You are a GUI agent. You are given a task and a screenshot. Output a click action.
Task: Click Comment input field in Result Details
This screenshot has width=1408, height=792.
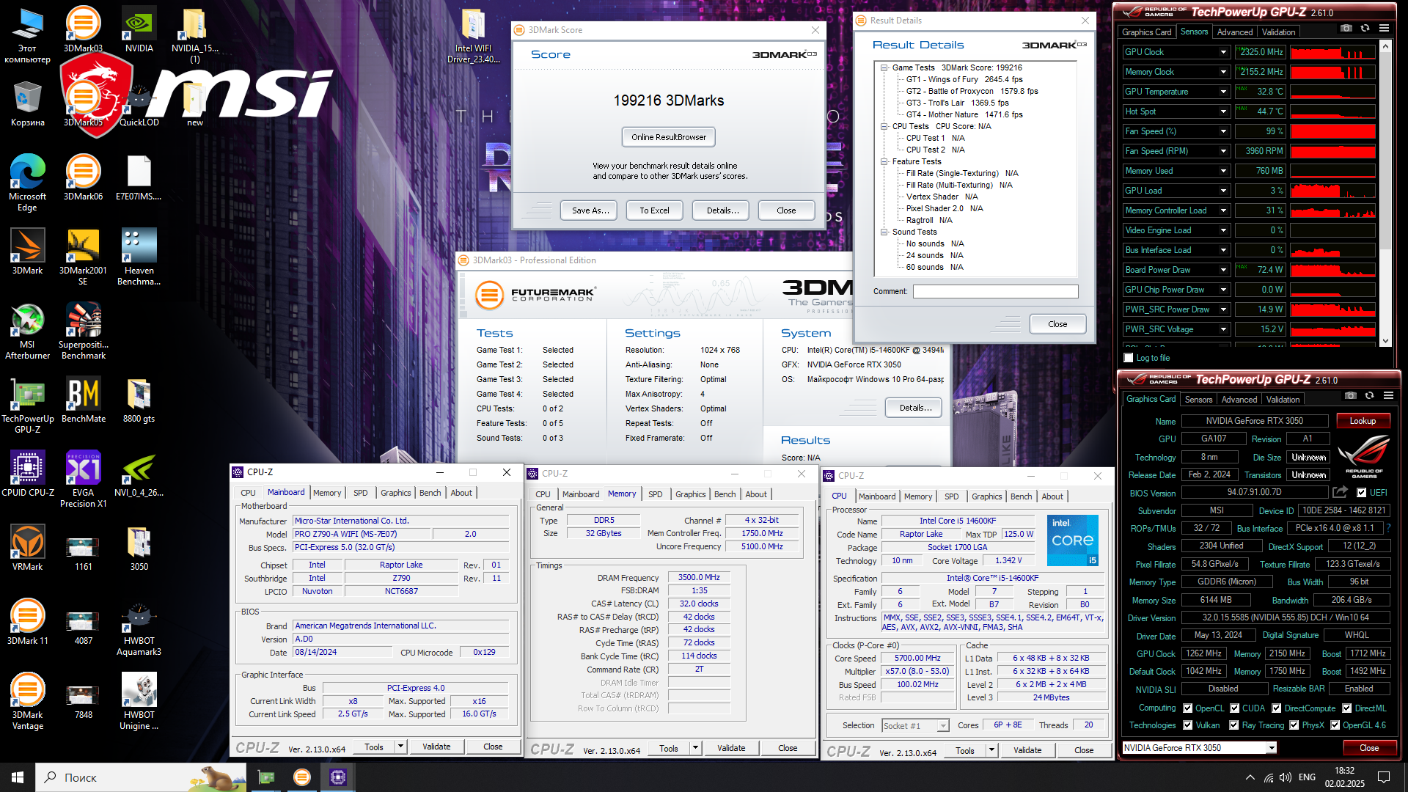click(x=995, y=291)
